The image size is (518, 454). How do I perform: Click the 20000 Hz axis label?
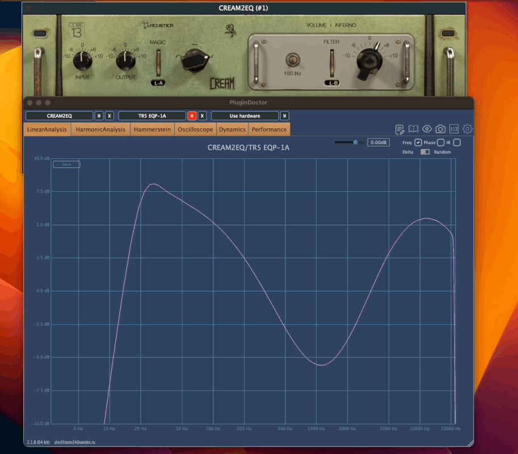450,428
